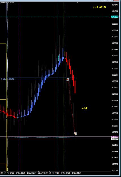Click the 29 Jun 05:30 time label
This screenshot has height=177, width=121.
coord(43,173)
